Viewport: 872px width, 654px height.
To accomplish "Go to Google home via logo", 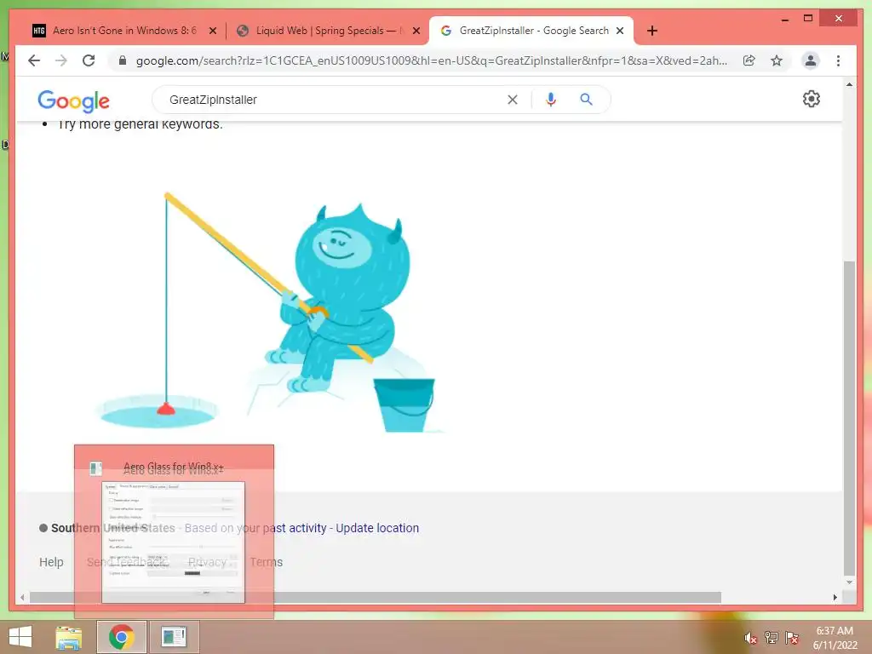I will (x=73, y=101).
